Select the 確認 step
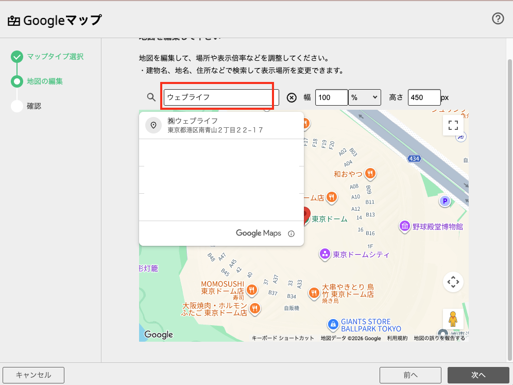513x385 pixels. [x=34, y=106]
